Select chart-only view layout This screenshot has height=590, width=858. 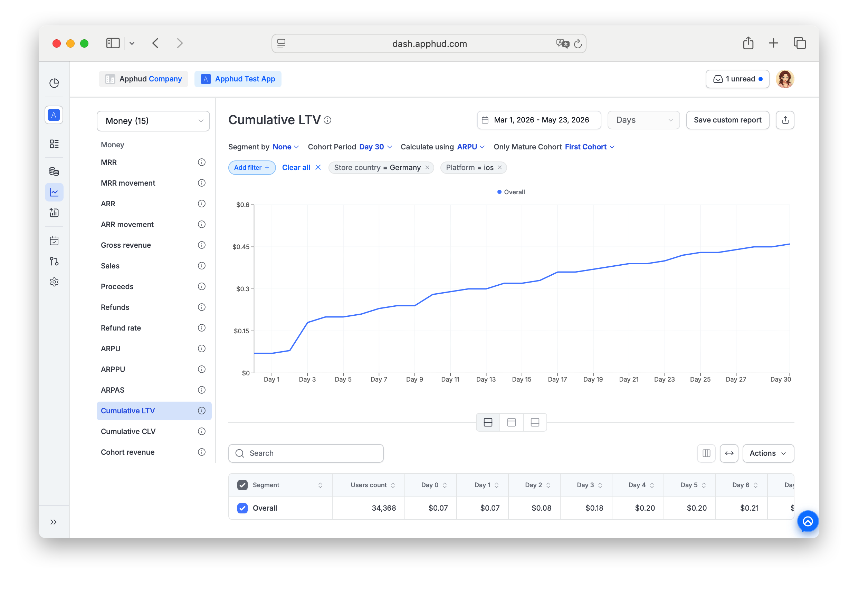point(511,422)
